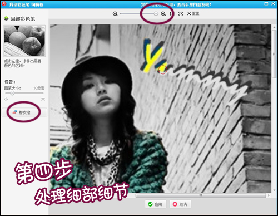The image size is (278, 216).
Task: Select the eraser (橡皮擦) button
Action: tap(24, 112)
